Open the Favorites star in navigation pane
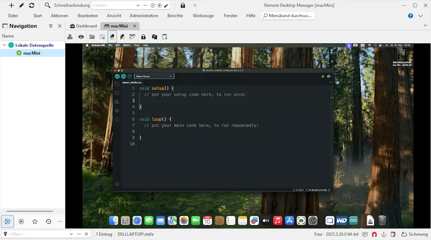 tap(35, 221)
